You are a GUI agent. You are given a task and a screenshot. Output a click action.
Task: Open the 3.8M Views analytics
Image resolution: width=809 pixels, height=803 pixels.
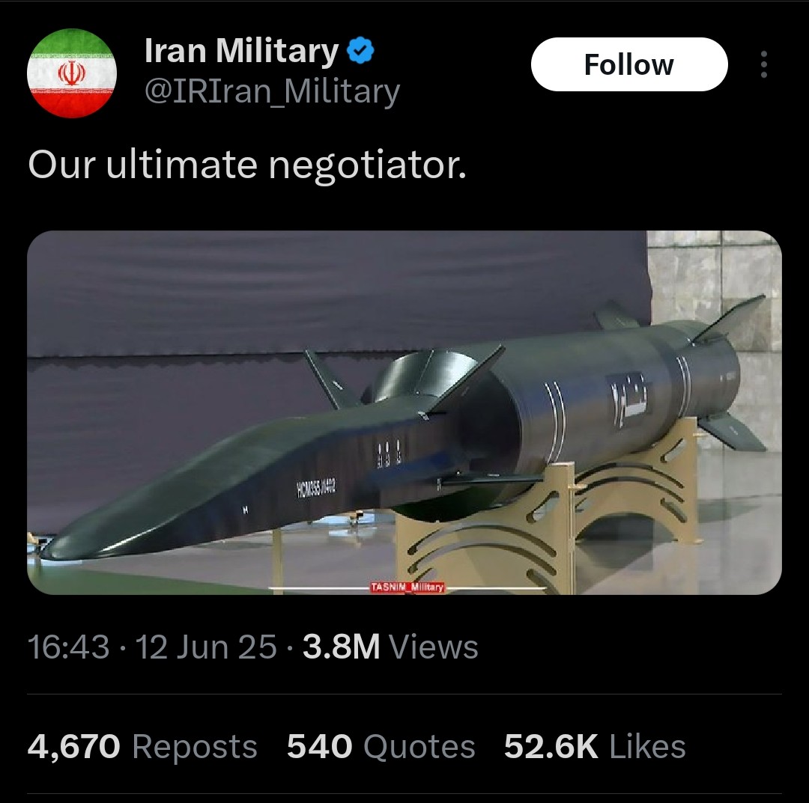(390, 647)
